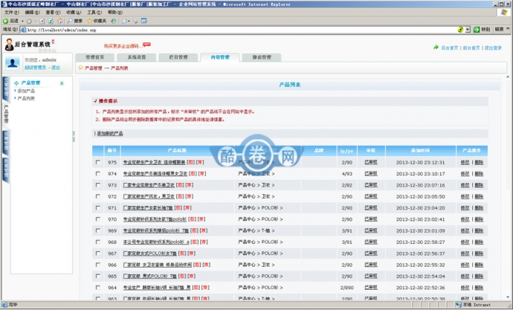Open the Back button history dropdown arrow
Image resolution: width=513 pixels, height=310 pixels.
coord(22,22)
